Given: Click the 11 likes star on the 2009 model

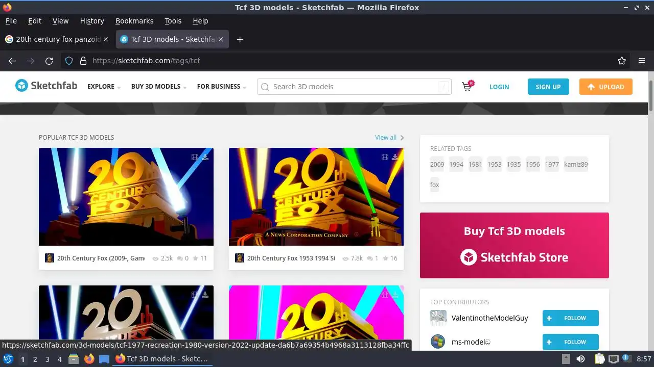Looking at the screenshot, I should click(x=200, y=258).
